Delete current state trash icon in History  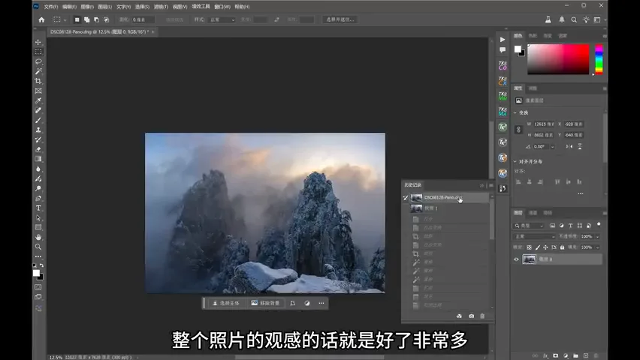[x=482, y=316]
